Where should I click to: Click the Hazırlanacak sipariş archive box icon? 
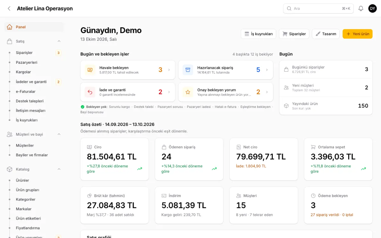pyautogui.click(x=188, y=70)
